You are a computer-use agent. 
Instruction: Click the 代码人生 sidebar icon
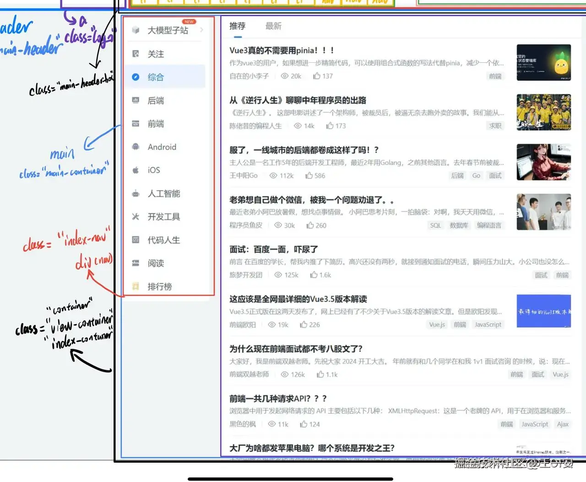pos(136,240)
